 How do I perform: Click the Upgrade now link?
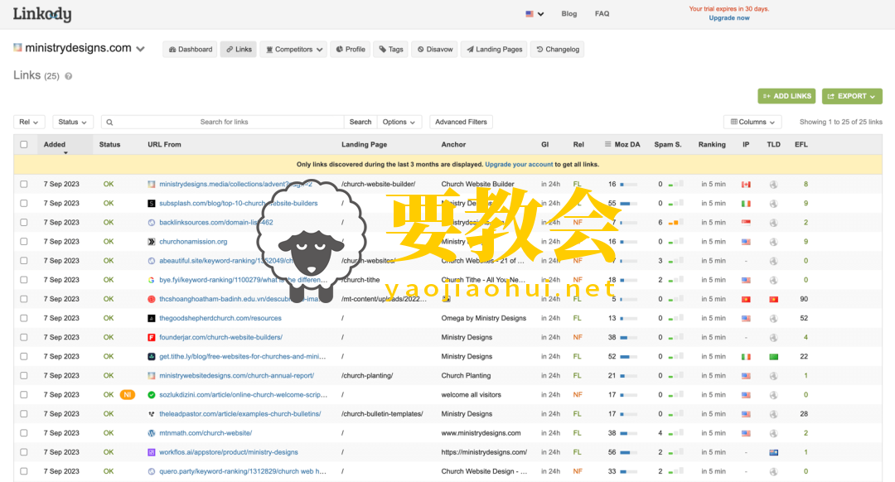(x=729, y=18)
